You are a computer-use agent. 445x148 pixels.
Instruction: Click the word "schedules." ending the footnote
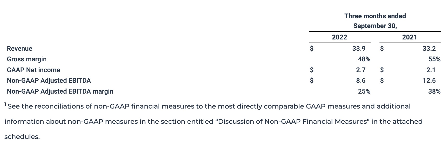[x=22, y=137]
